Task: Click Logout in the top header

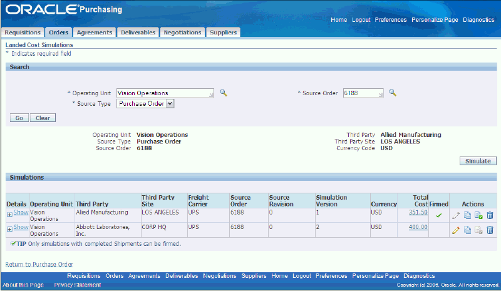Action: pyautogui.click(x=361, y=20)
